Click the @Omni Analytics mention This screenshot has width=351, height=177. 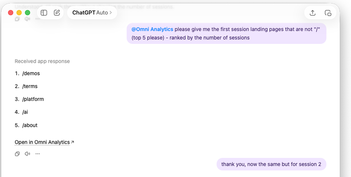click(x=152, y=29)
